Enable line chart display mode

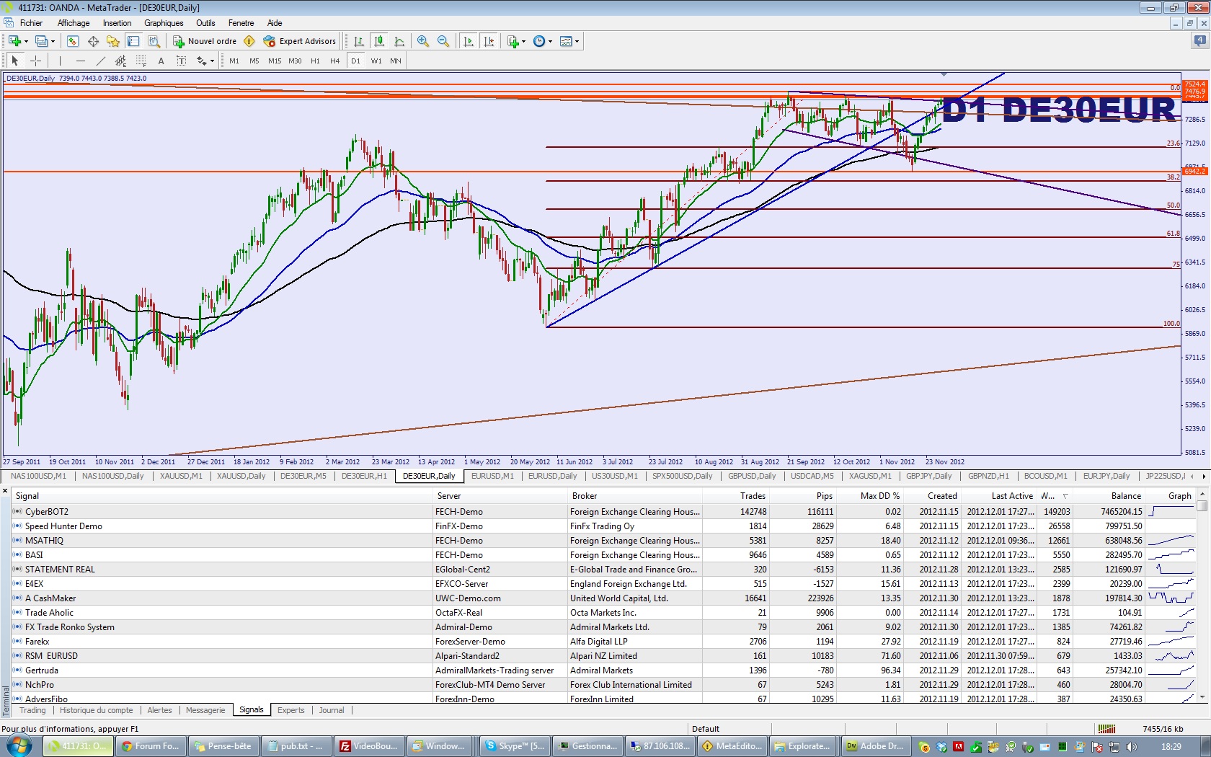pyautogui.click(x=399, y=41)
